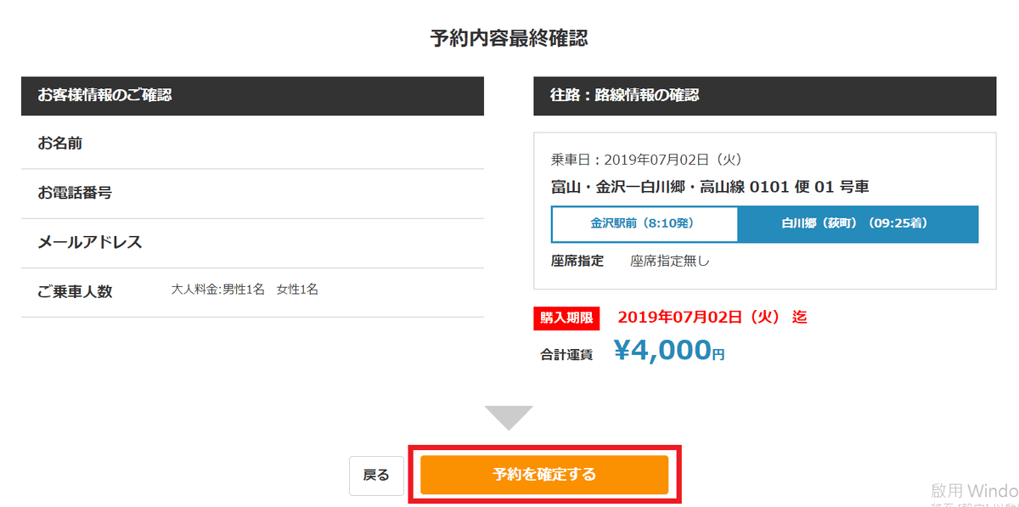Click the 予約内容最終確認 page title
The image size is (1019, 507).
click(509, 38)
